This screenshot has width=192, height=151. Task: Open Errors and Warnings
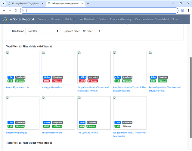(x=121, y=19)
